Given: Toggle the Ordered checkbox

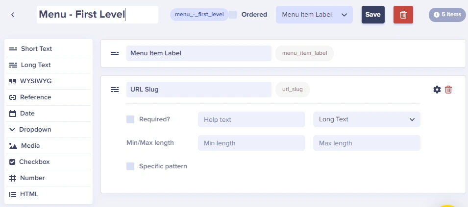Looking at the screenshot, I should pos(233,15).
